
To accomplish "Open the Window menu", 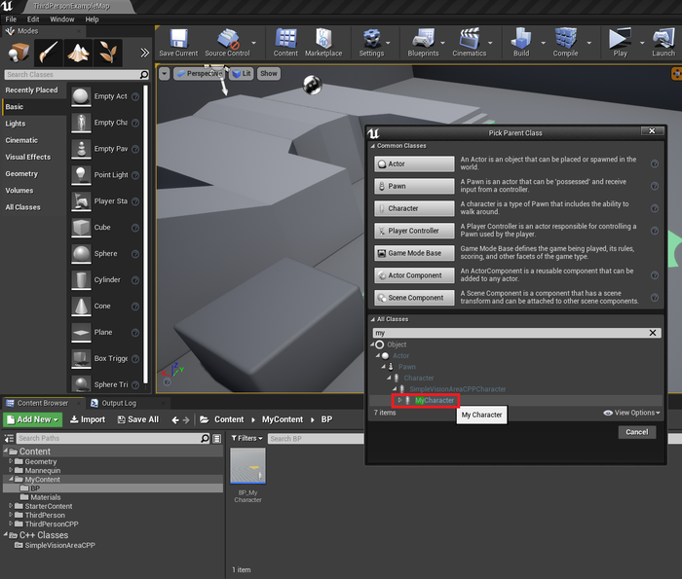I will point(61,18).
